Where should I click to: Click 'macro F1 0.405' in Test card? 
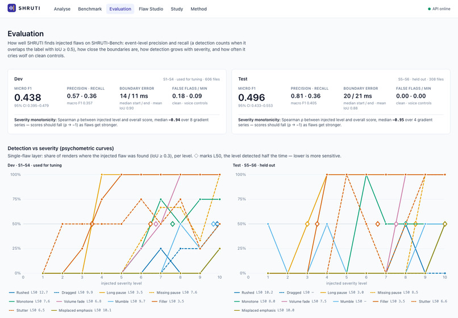303,103
